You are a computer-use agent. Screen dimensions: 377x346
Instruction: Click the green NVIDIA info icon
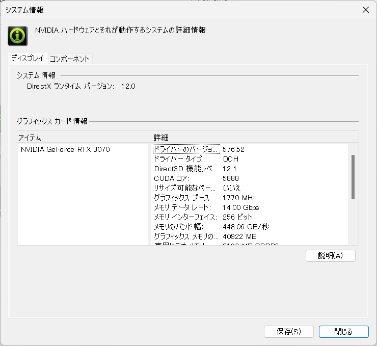[x=17, y=36]
